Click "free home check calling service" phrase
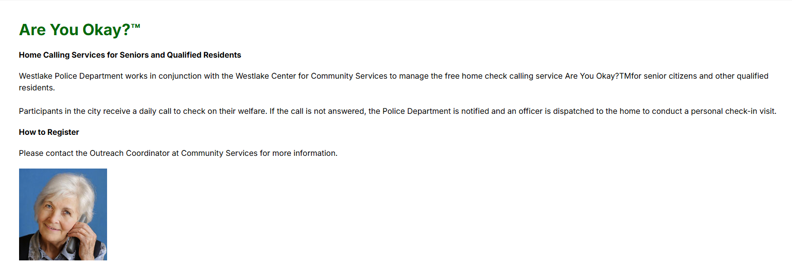The image size is (792, 277). 504,76
